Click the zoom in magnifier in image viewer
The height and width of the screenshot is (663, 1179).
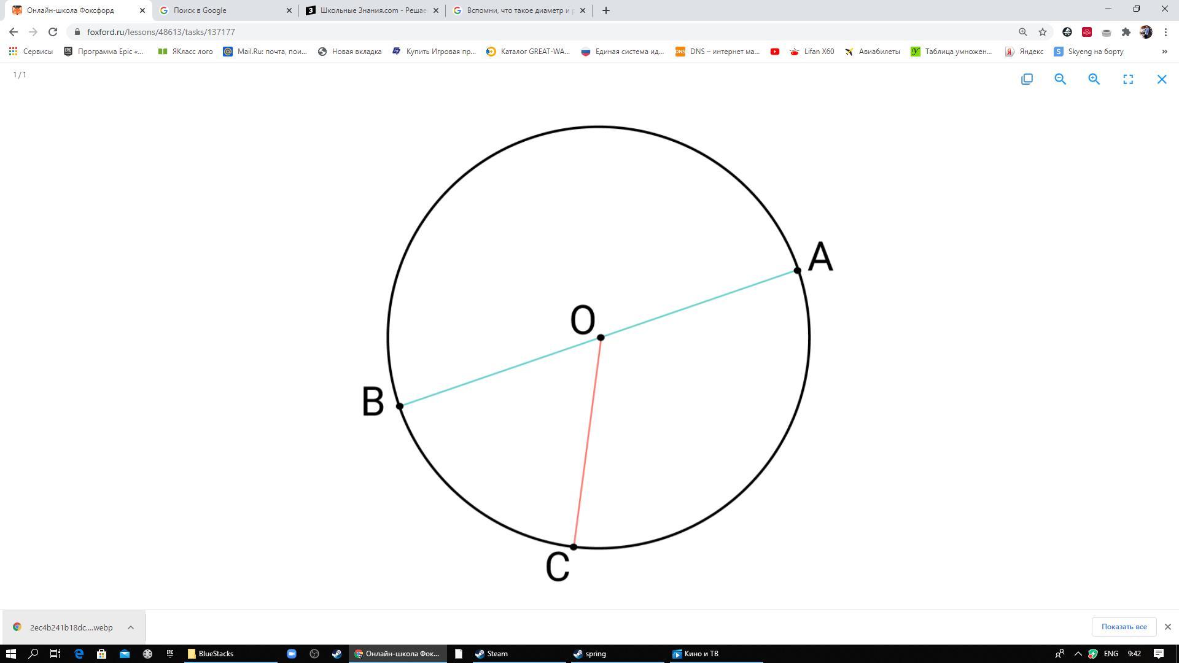[x=1094, y=79]
